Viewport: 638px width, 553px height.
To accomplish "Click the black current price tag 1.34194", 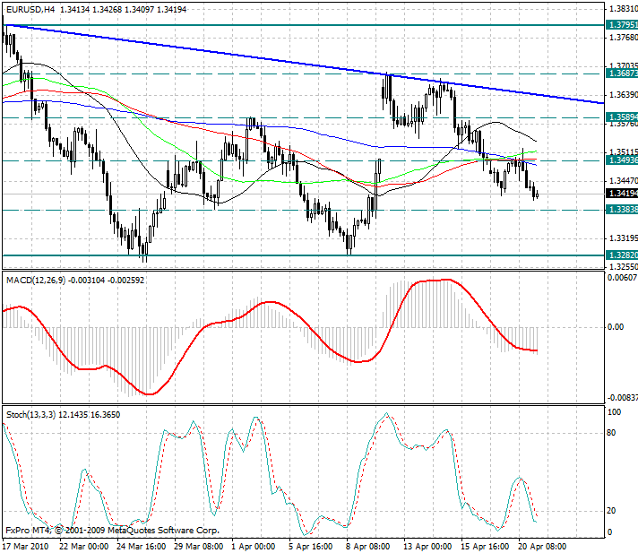I will pos(622,194).
